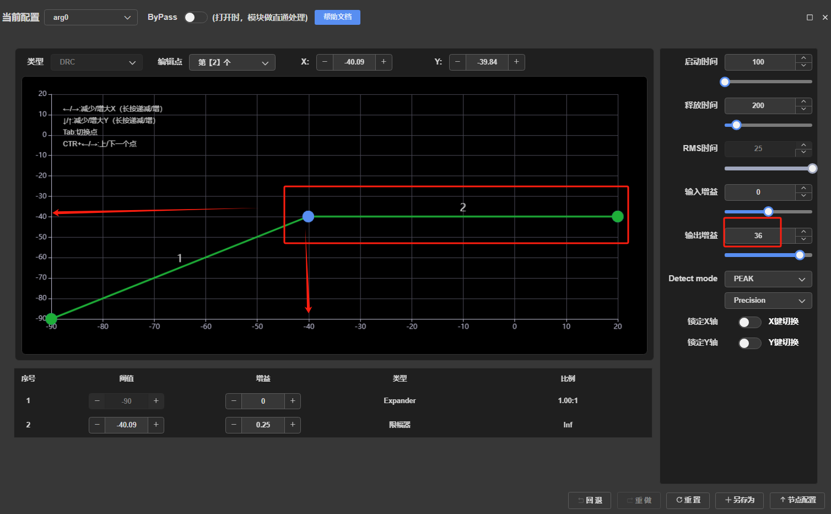This screenshot has width=831, height=514.
Task: Select the green curve end point at 20
Action: (x=618, y=217)
